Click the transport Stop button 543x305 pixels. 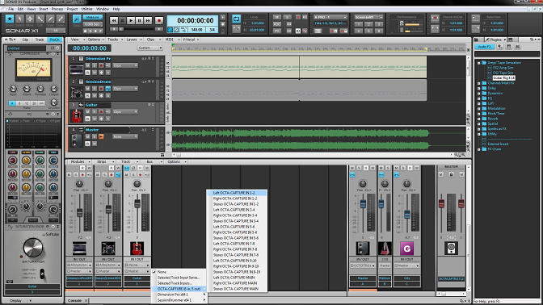click(122, 21)
